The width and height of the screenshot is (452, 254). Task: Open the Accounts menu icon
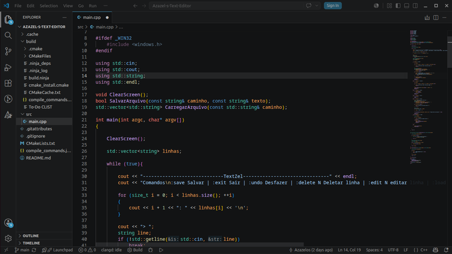[8, 223]
